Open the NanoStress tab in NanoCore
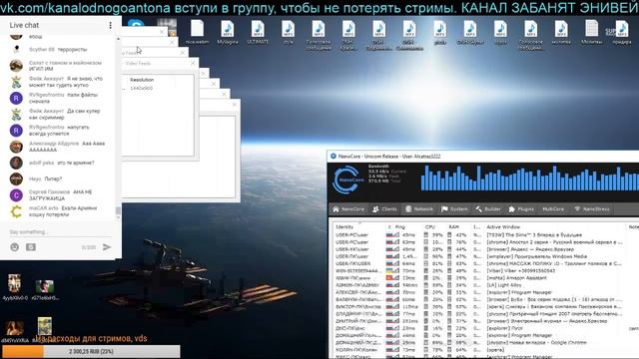Screen dimensions: 639x359 point(592,209)
